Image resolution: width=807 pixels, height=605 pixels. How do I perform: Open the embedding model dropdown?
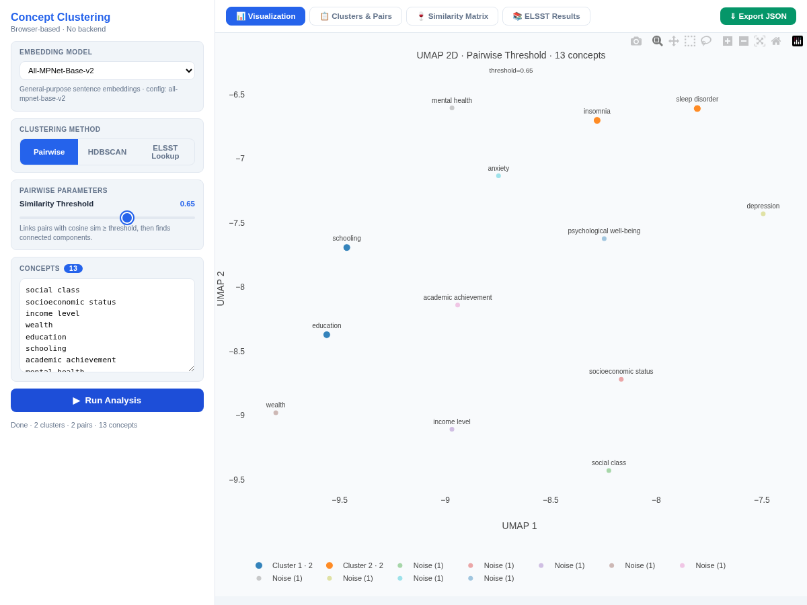click(107, 71)
